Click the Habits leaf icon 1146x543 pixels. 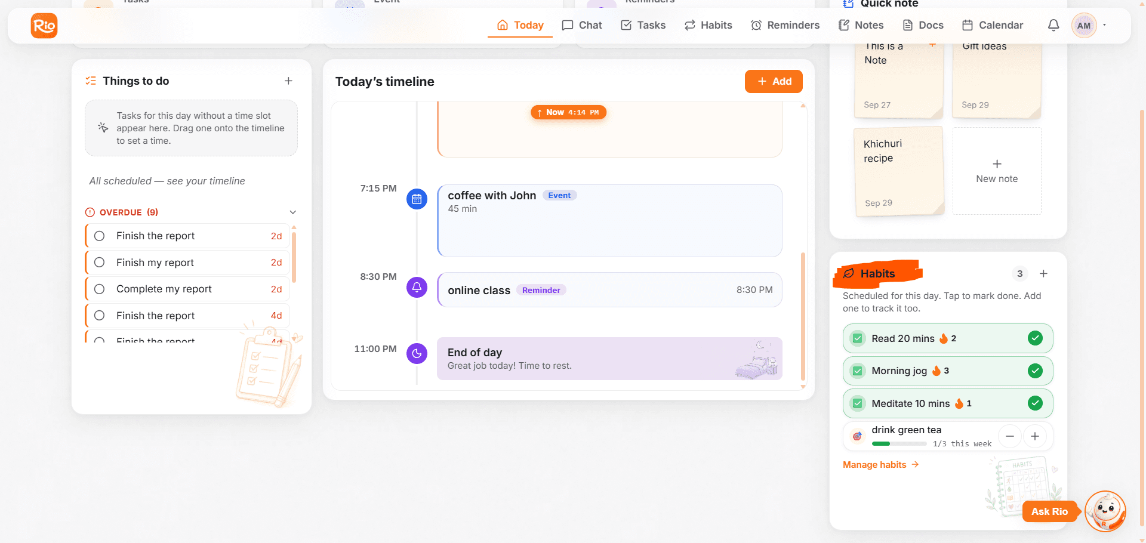pos(849,273)
